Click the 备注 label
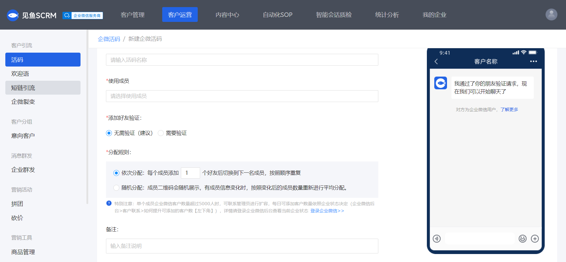Screen dimensions: 566x262 (112, 229)
